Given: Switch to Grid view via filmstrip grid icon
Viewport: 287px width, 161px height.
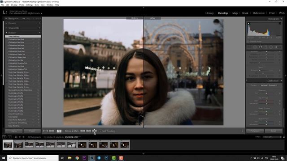Looking at the screenshot, I should (x=16, y=137).
